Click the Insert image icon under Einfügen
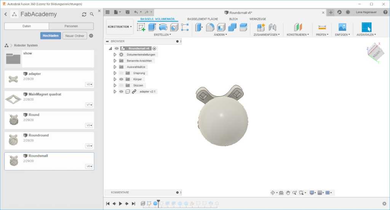 [342, 27]
